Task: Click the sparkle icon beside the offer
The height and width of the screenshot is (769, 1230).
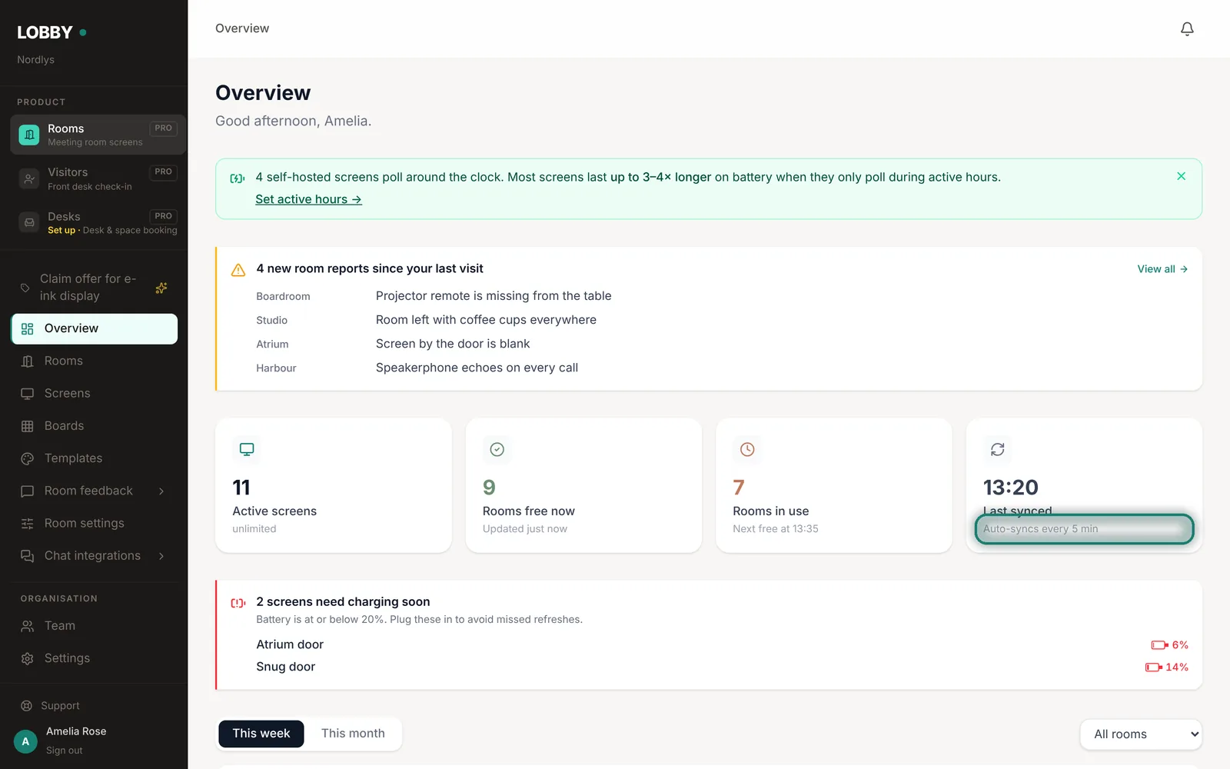Action: (x=161, y=288)
